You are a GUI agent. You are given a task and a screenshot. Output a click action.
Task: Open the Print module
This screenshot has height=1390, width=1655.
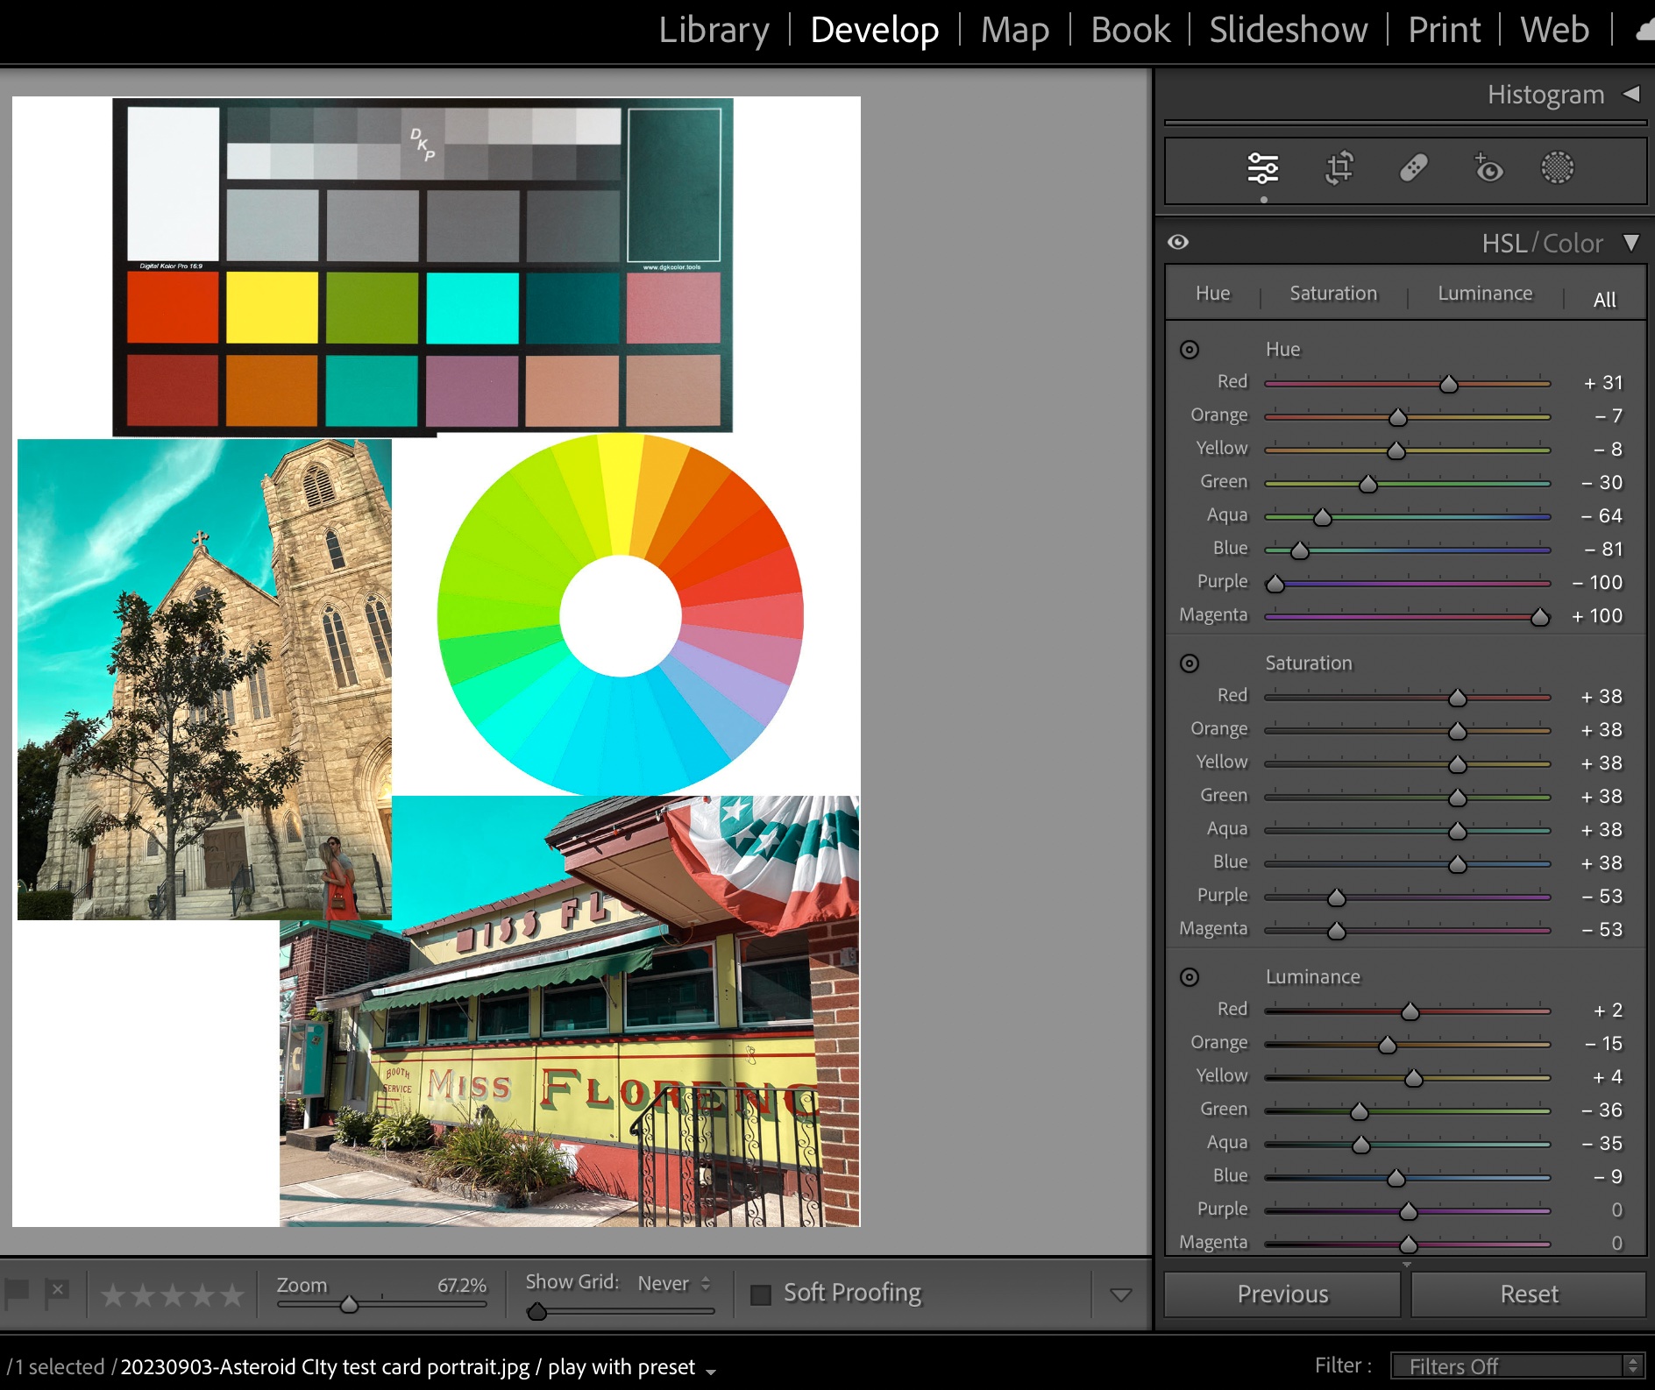(x=1444, y=30)
